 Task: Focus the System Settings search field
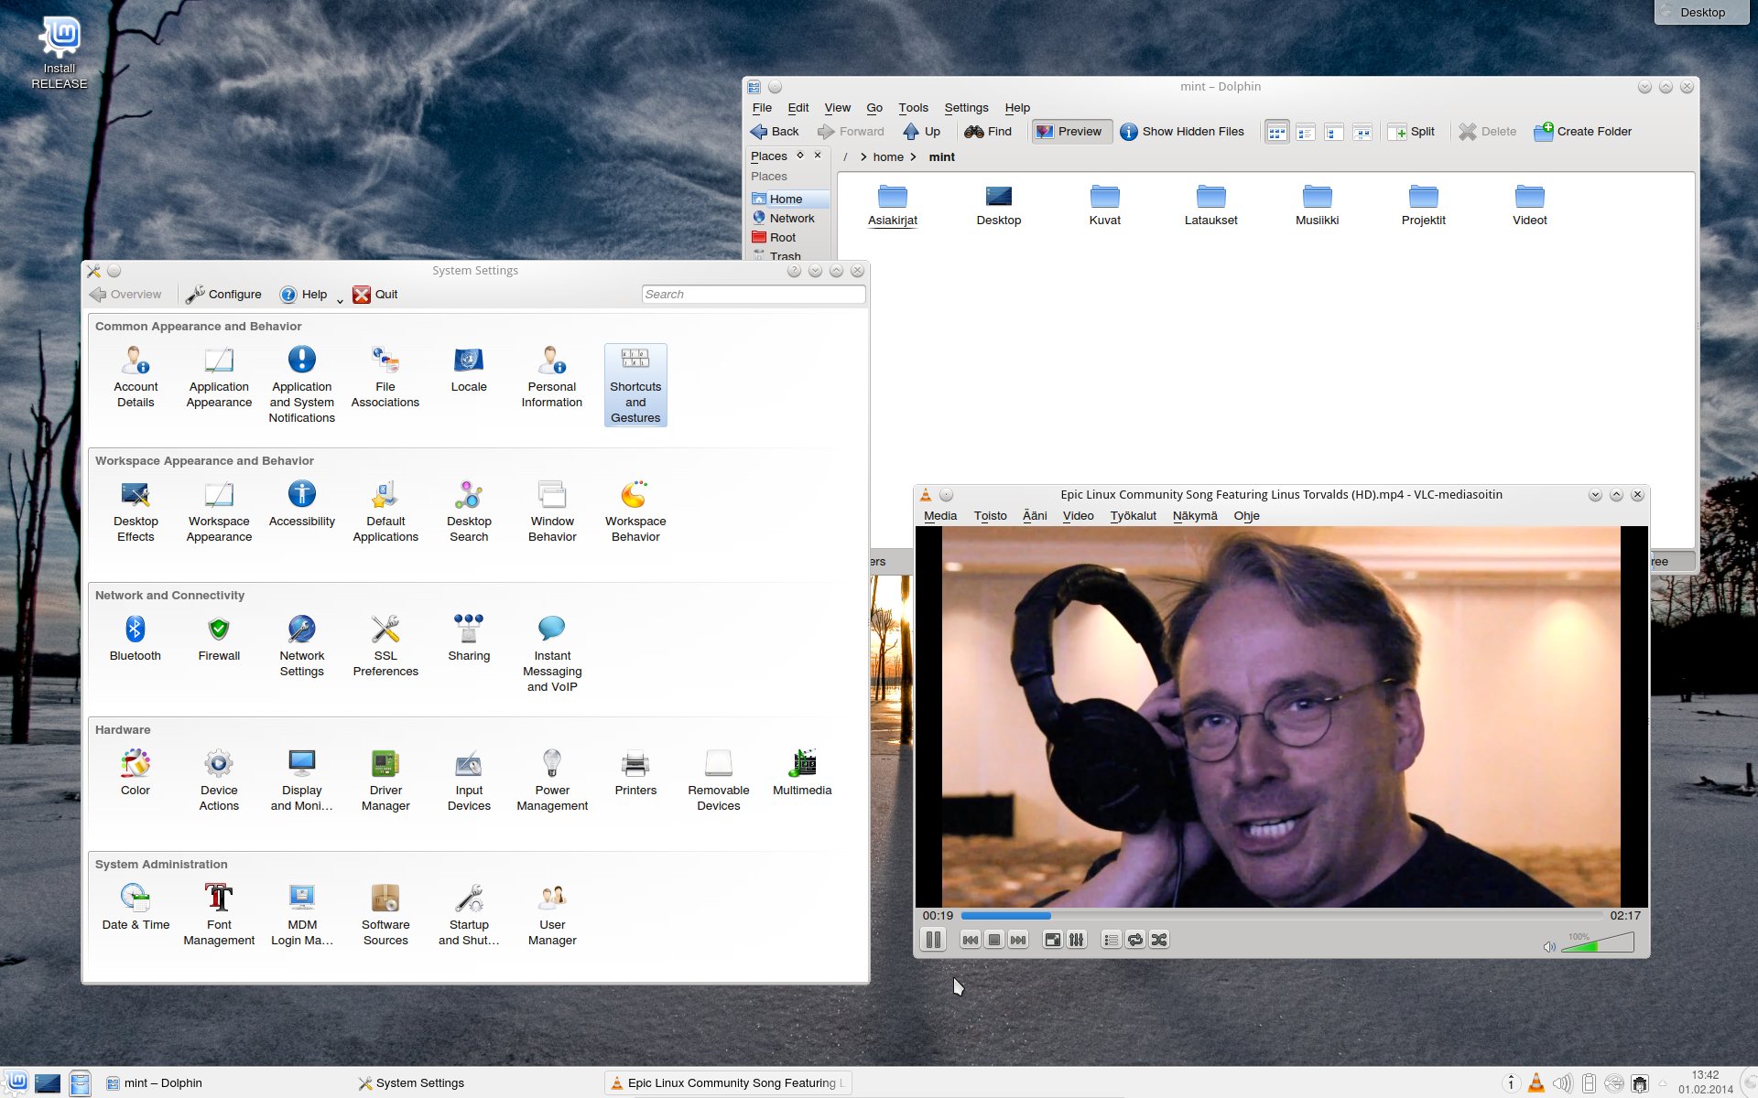click(753, 295)
